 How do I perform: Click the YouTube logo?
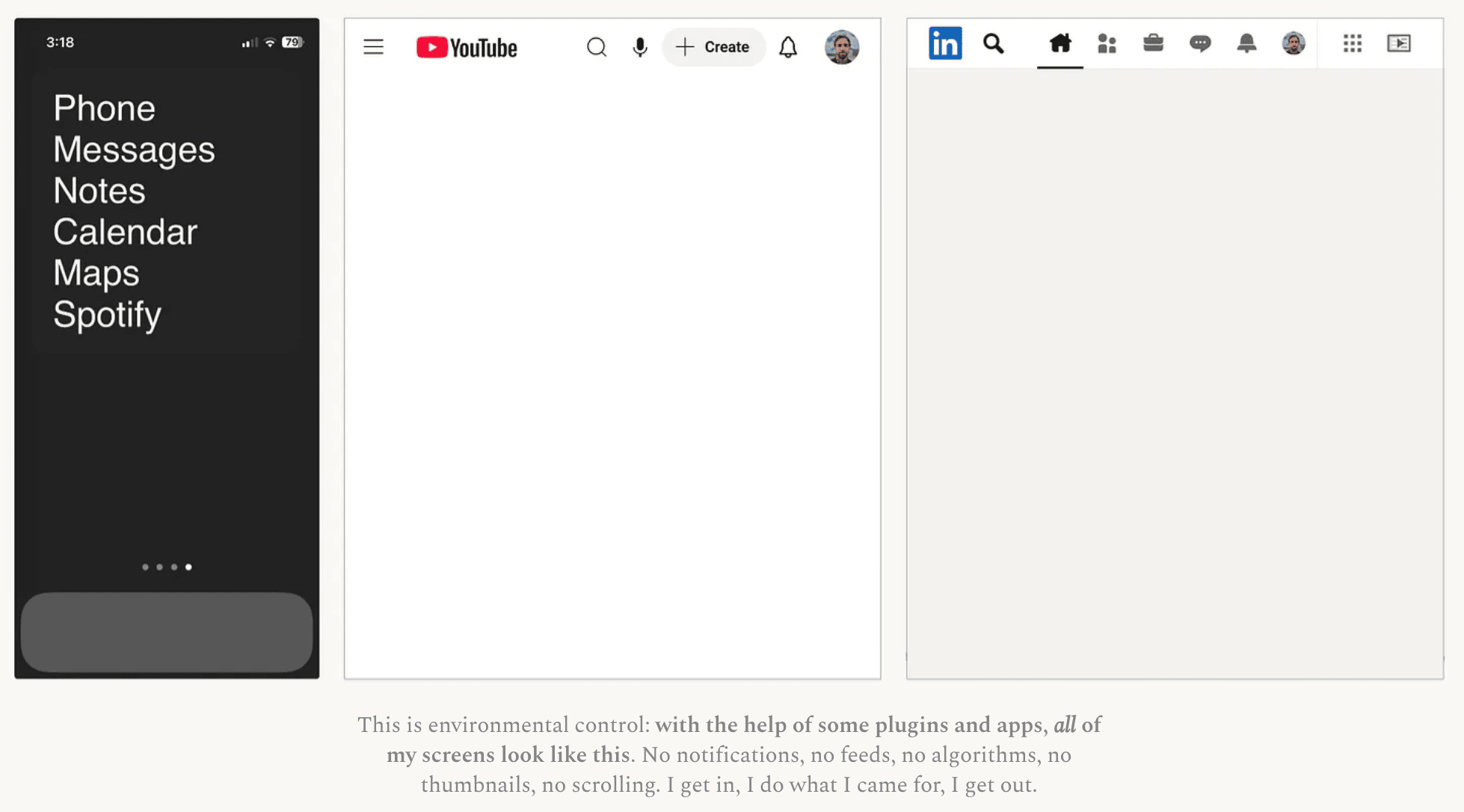[467, 48]
